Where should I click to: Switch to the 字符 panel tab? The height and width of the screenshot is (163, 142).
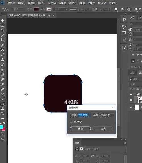coord(132,18)
